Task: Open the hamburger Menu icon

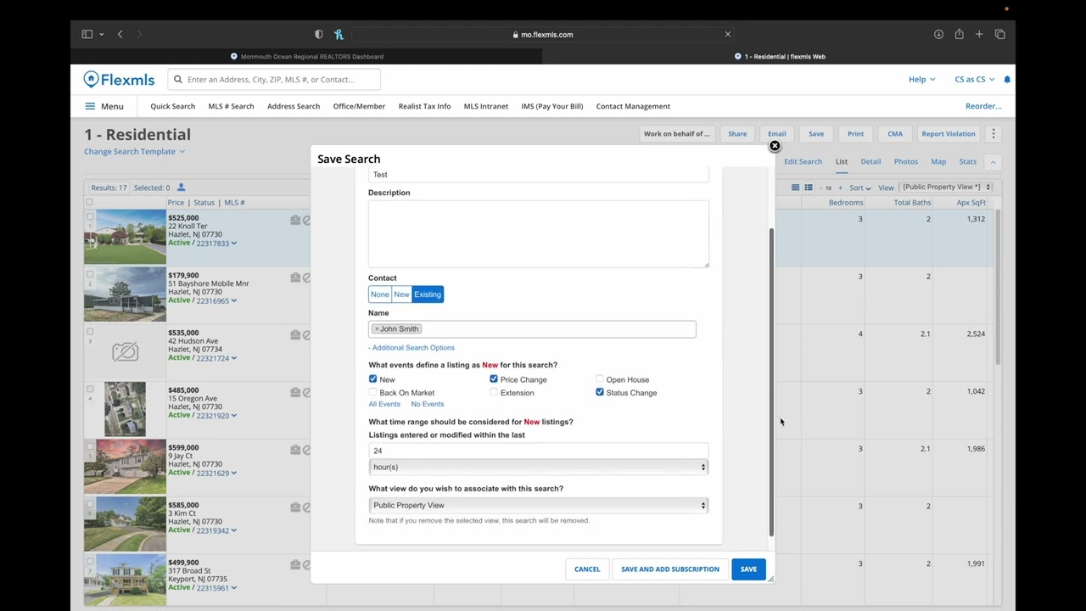Action: 90,106
